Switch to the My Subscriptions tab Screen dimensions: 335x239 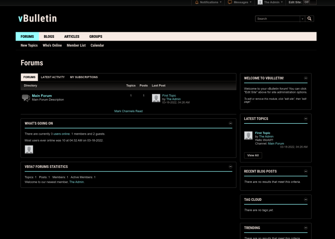(84, 77)
